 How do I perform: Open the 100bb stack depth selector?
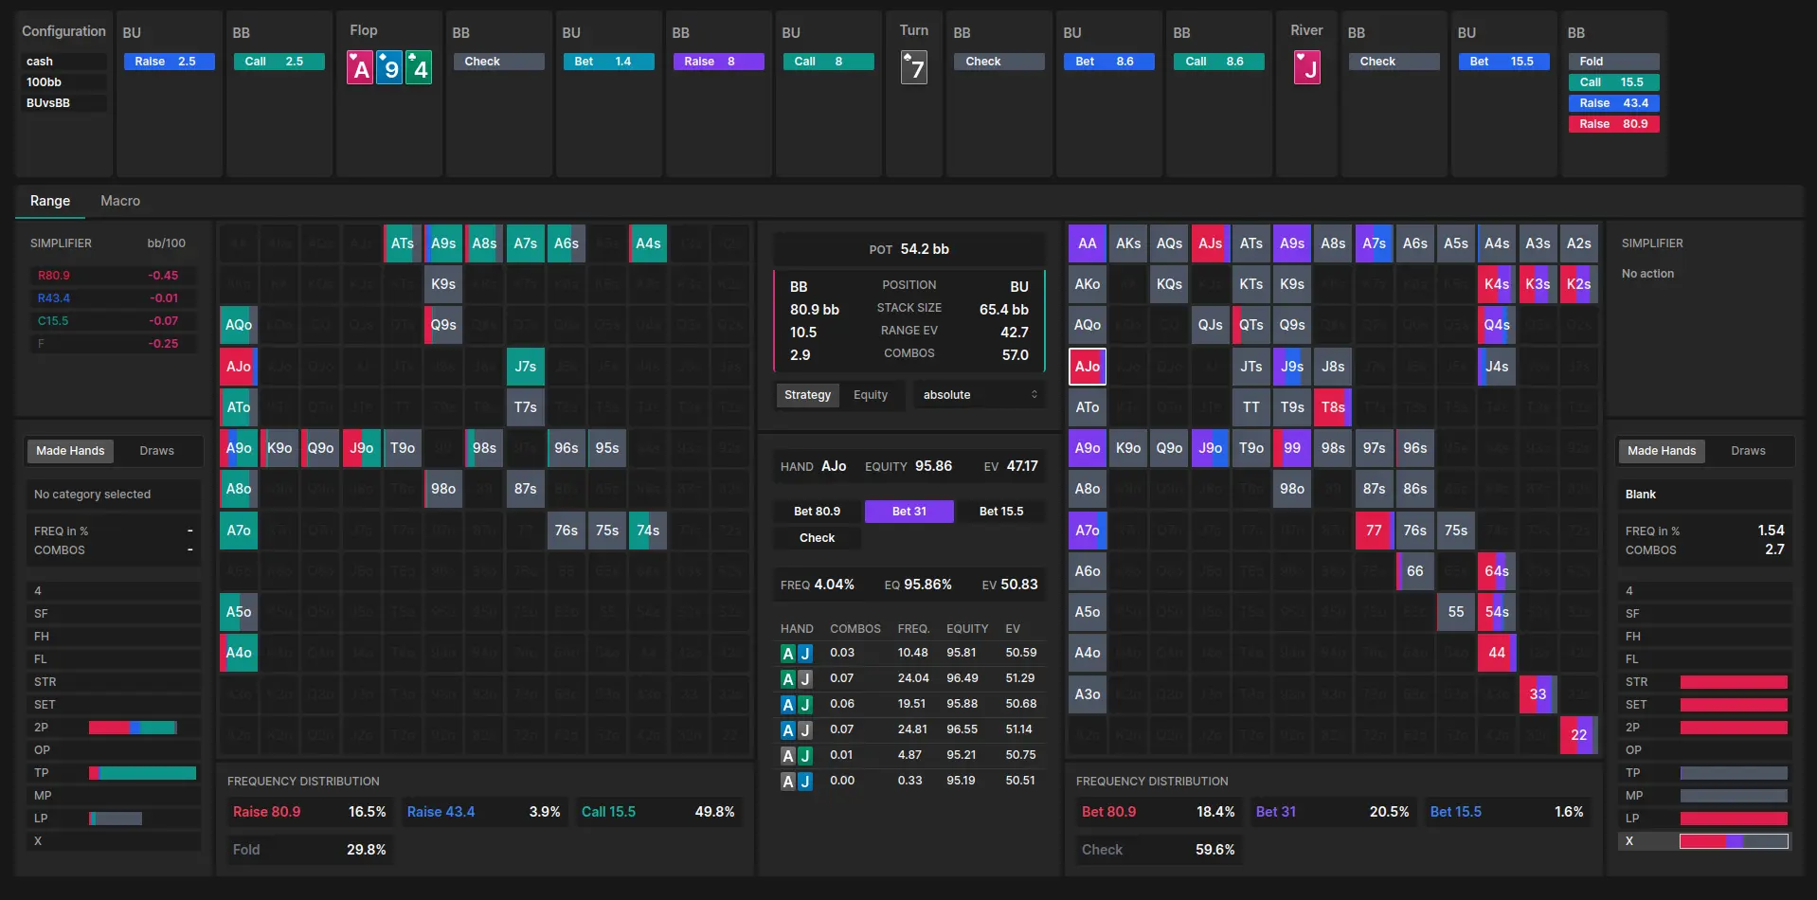pyautogui.click(x=63, y=82)
